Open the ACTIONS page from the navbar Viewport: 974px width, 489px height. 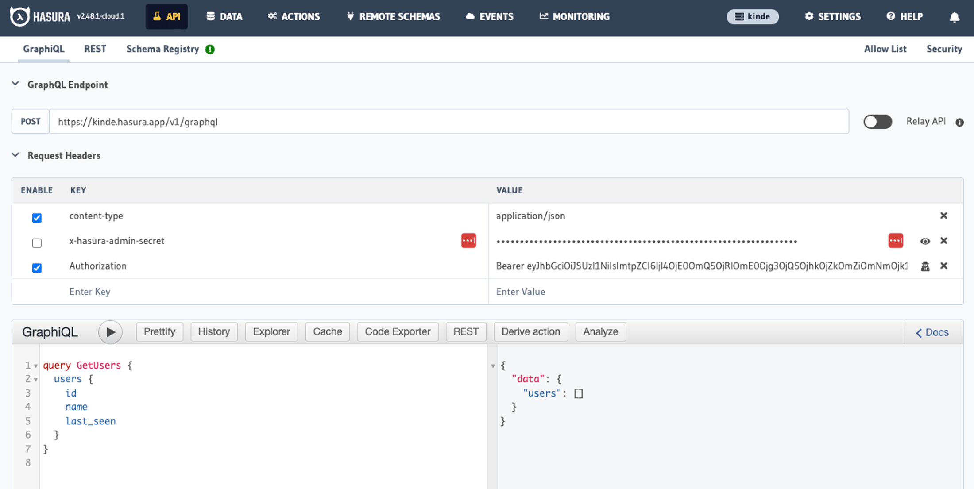click(293, 16)
